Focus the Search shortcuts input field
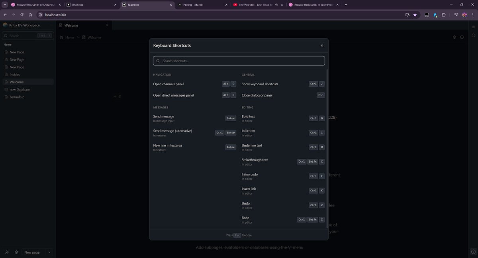The width and height of the screenshot is (478, 258). coord(239,61)
